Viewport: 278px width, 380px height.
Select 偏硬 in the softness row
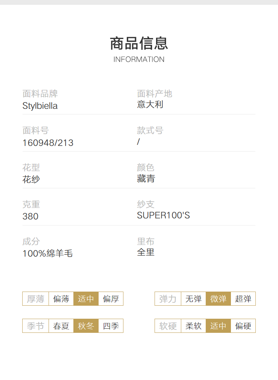tap(243, 326)
